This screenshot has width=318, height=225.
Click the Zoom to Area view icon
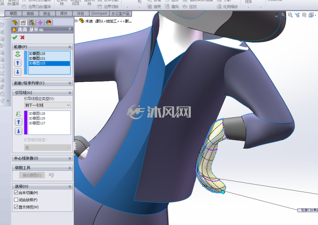pos(290,15)
